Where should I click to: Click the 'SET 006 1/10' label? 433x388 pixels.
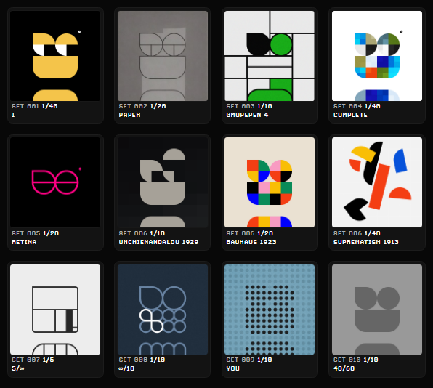click(x=142, y=233)
